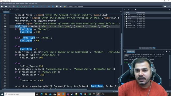Save the current file
Viewport: 171px width, 96px height.
pyautogui.click(x=10, y=6)
